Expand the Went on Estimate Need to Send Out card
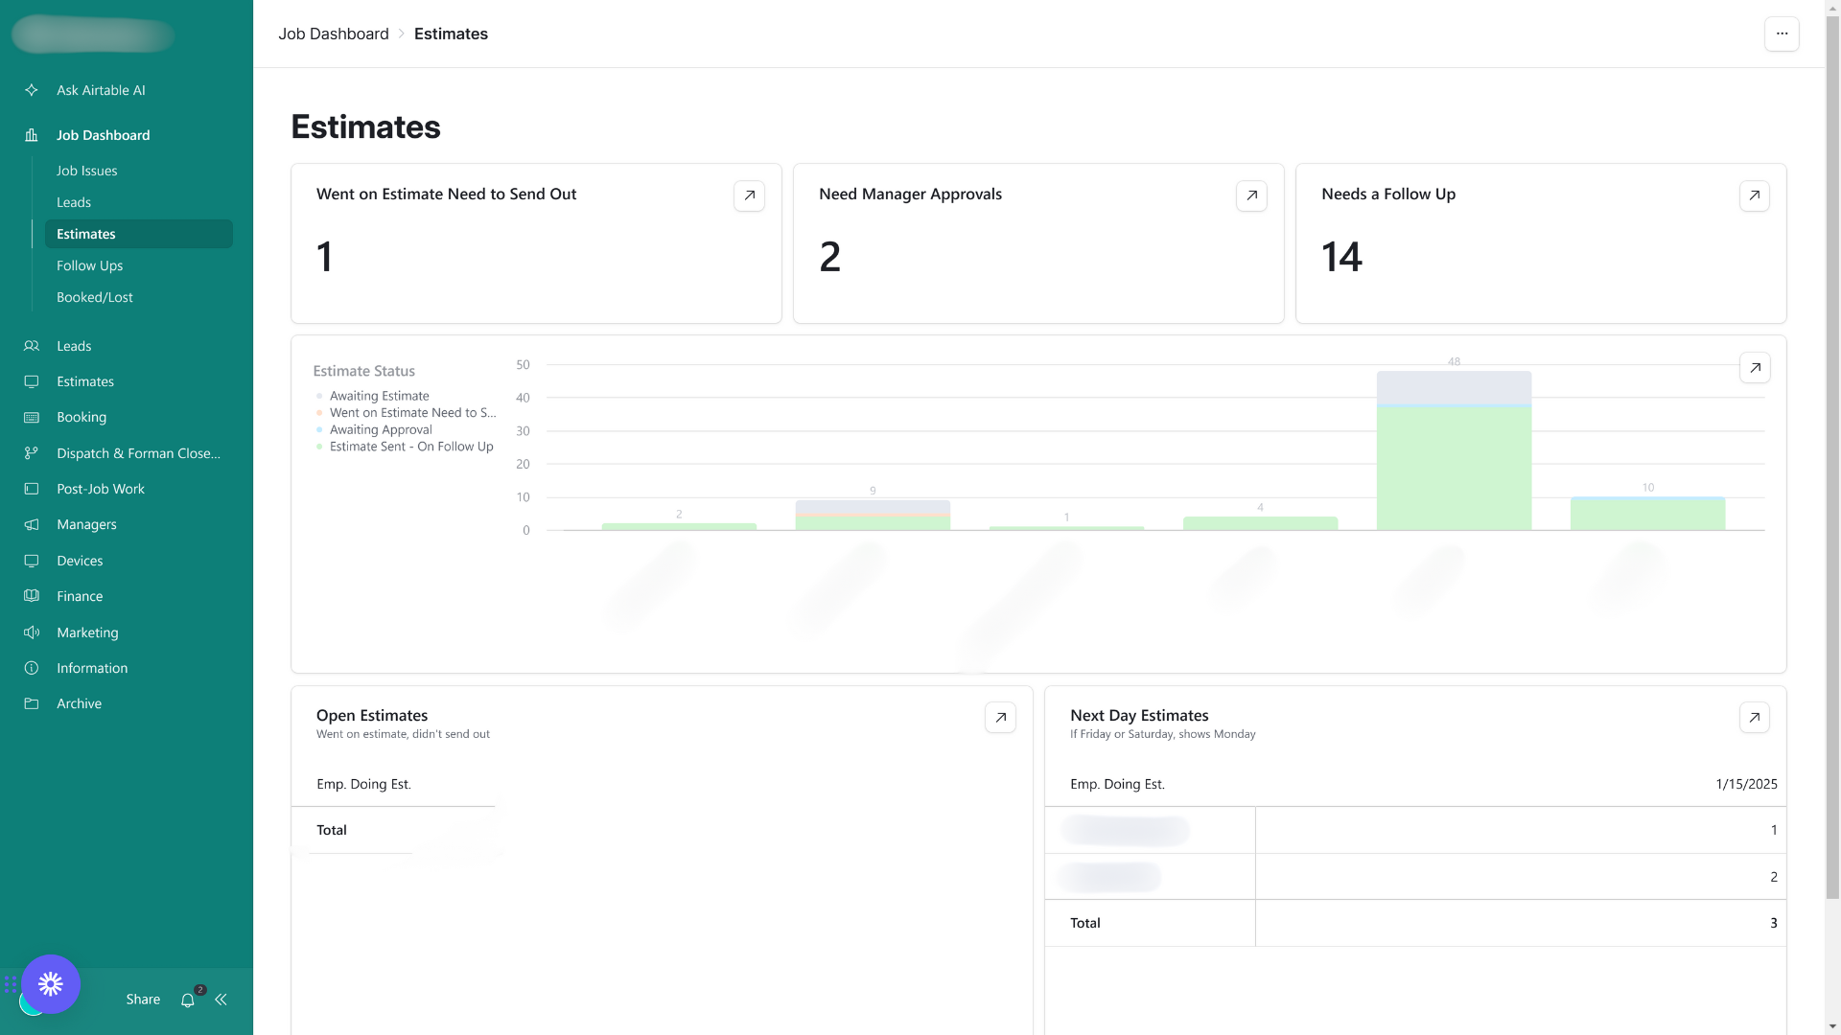Image resolution: width=1841 pixels, height=1035 pixels. pos(749,195)
